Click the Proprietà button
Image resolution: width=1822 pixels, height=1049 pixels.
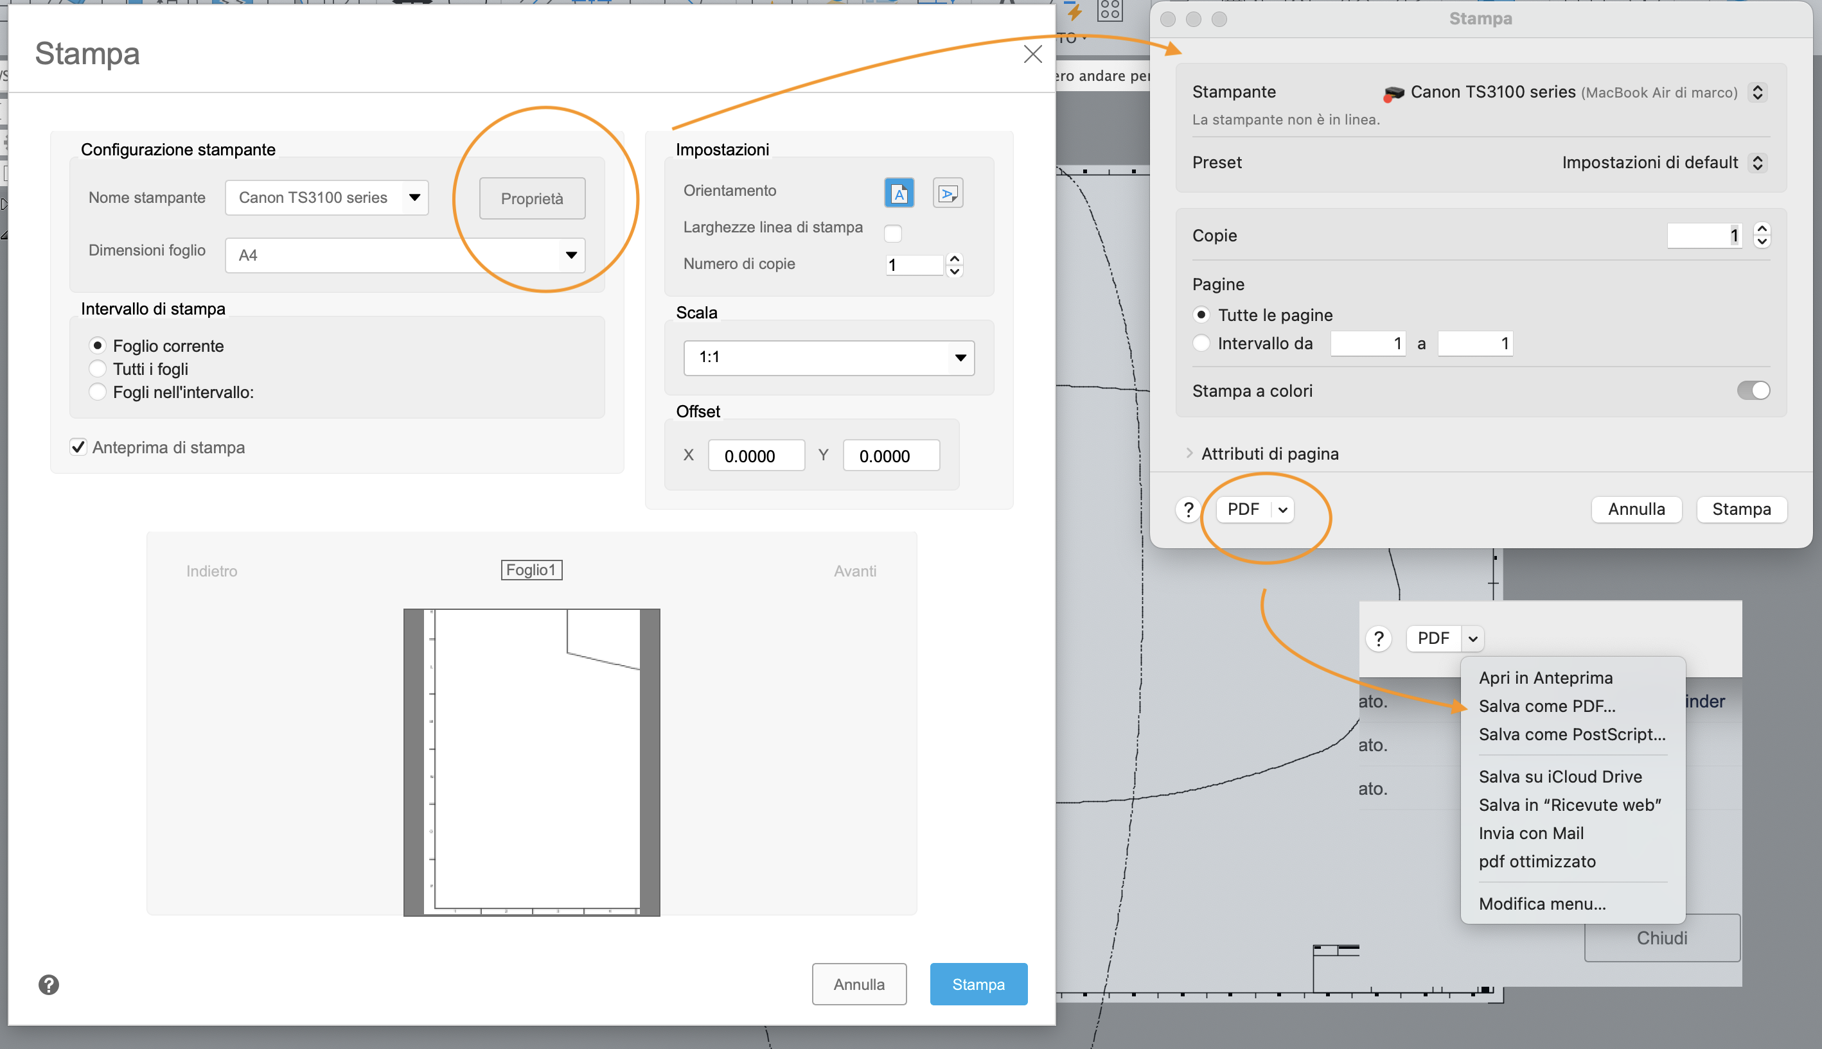point(531,198)
